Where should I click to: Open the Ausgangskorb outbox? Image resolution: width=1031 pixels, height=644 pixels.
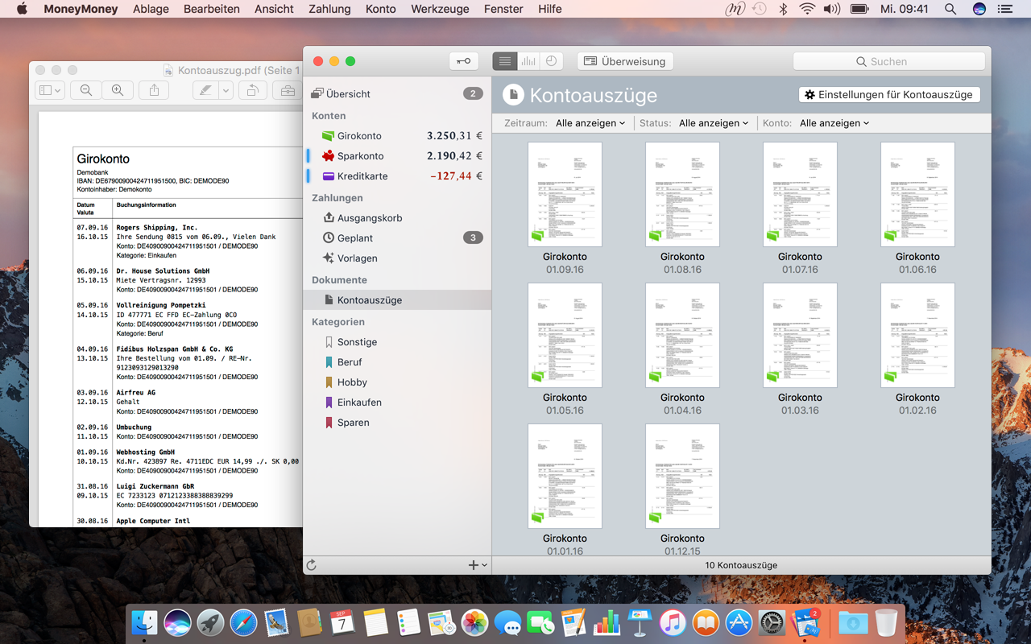point(397,218)
